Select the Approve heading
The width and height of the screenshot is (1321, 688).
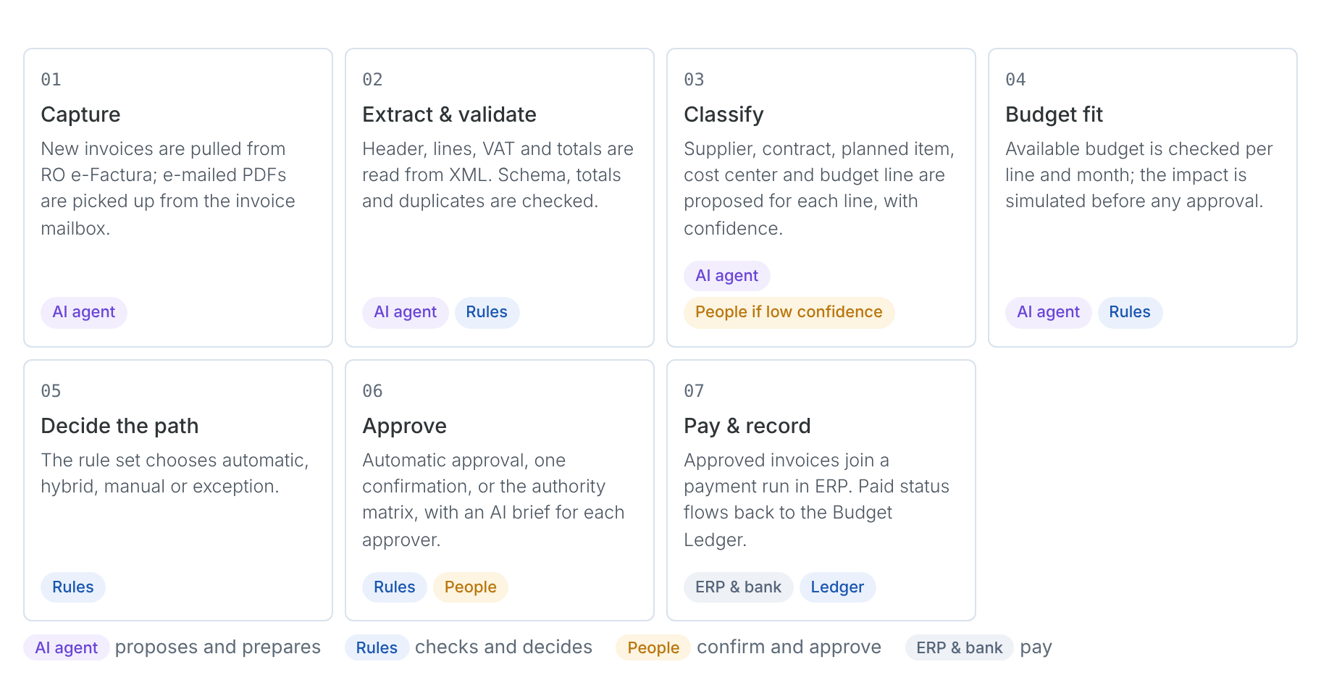pyautogui.click(x=404, y=426)
